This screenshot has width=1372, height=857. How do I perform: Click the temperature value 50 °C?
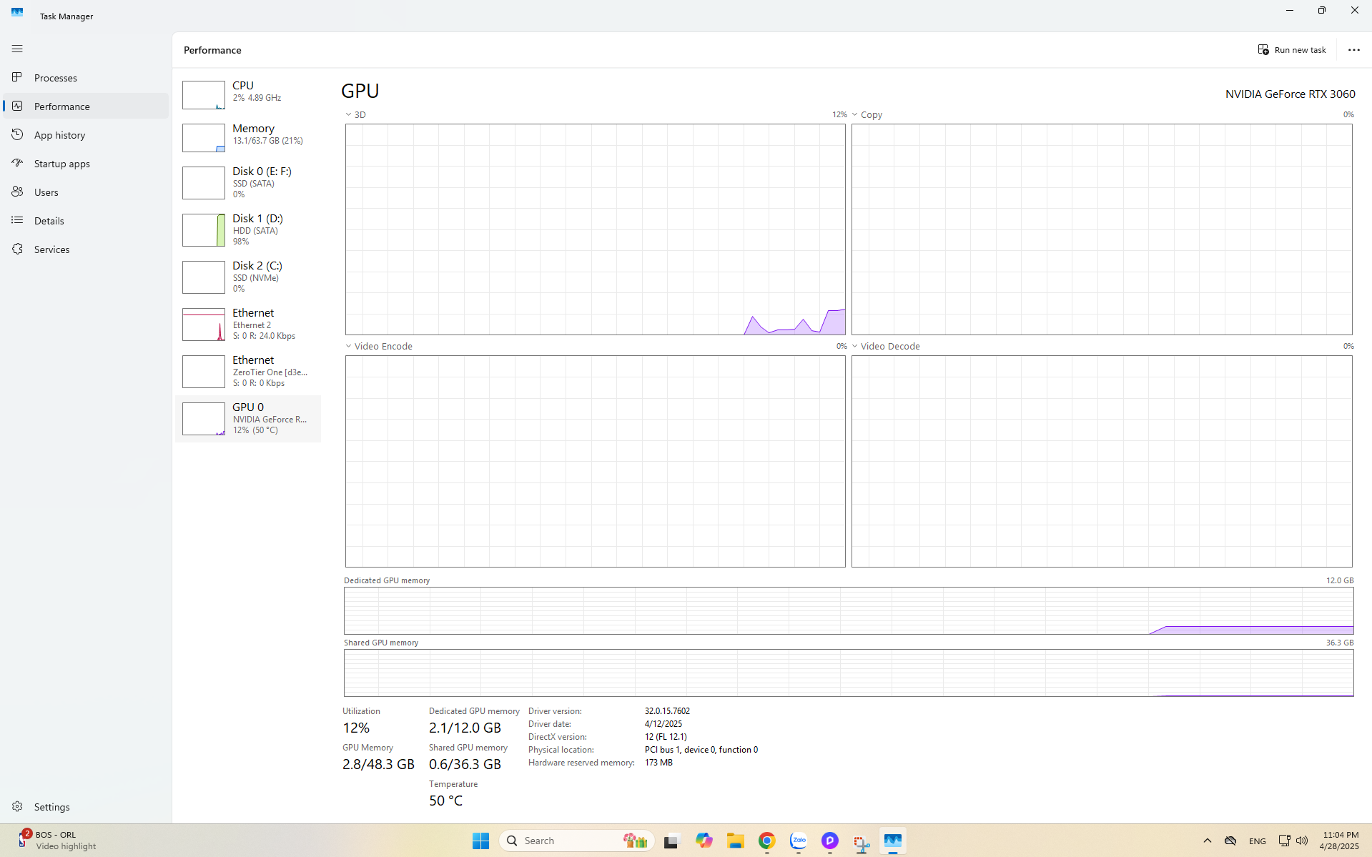click(445, 801)
